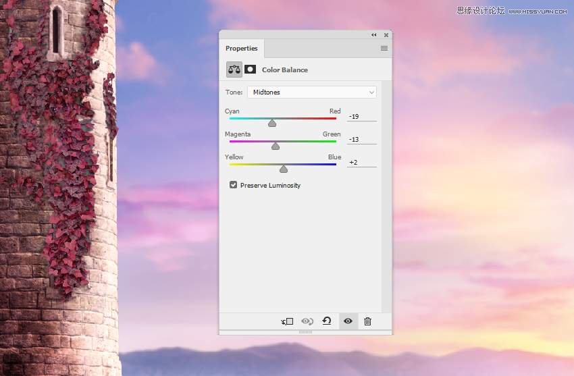Reset adjustment to defaults

pos(327,321)
